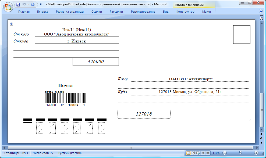Click the address 127018 Москва, ул. Образцова, 21а
The height and width of the screenshot is (158, 266).
pos(190,92)
